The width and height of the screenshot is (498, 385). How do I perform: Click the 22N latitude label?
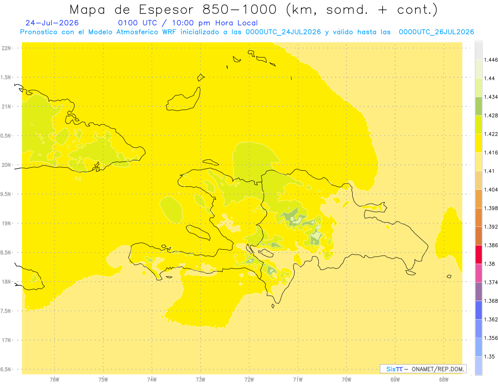point(6,48)
